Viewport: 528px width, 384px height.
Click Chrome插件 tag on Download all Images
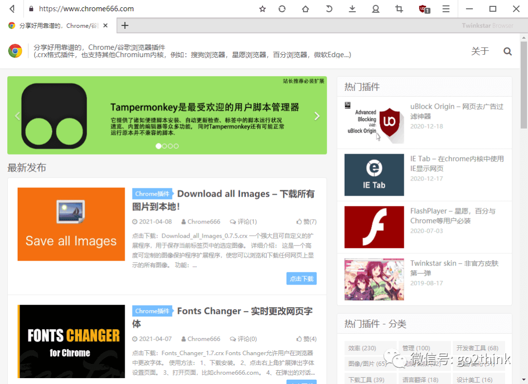pos(152,194)
